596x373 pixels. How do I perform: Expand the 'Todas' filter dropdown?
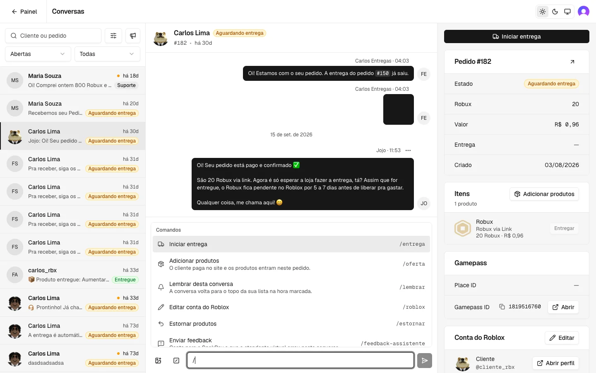pos(107,54)
